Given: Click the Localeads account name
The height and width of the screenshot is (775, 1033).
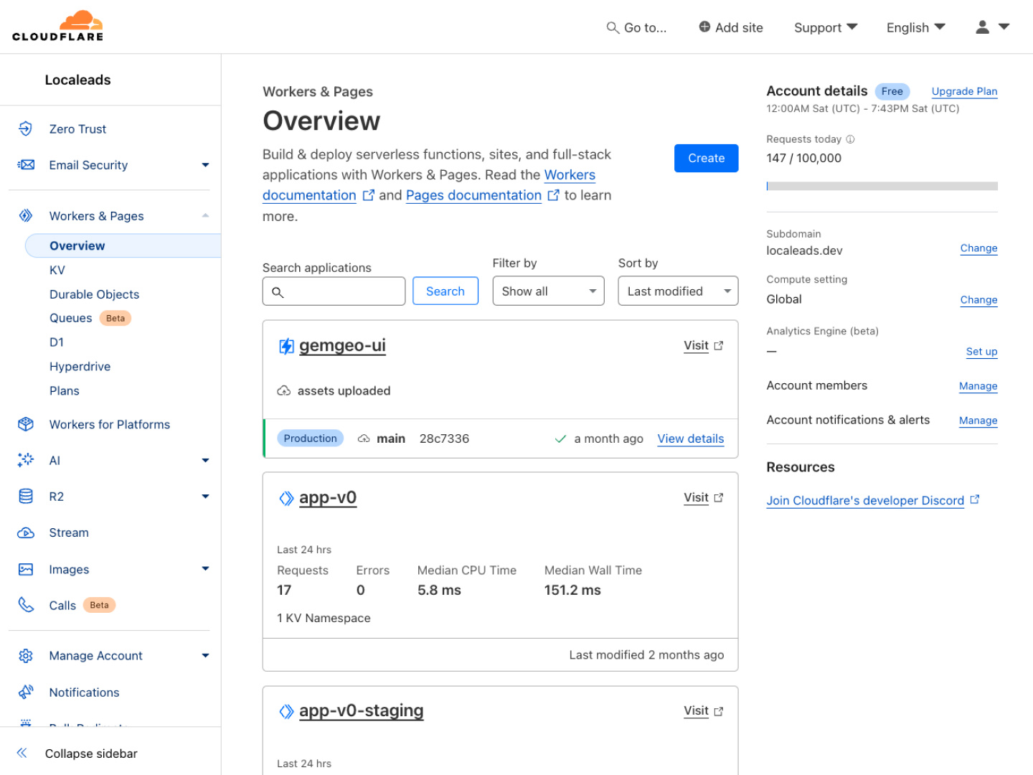Looking at the screenshot, I should tap(77, 80).
